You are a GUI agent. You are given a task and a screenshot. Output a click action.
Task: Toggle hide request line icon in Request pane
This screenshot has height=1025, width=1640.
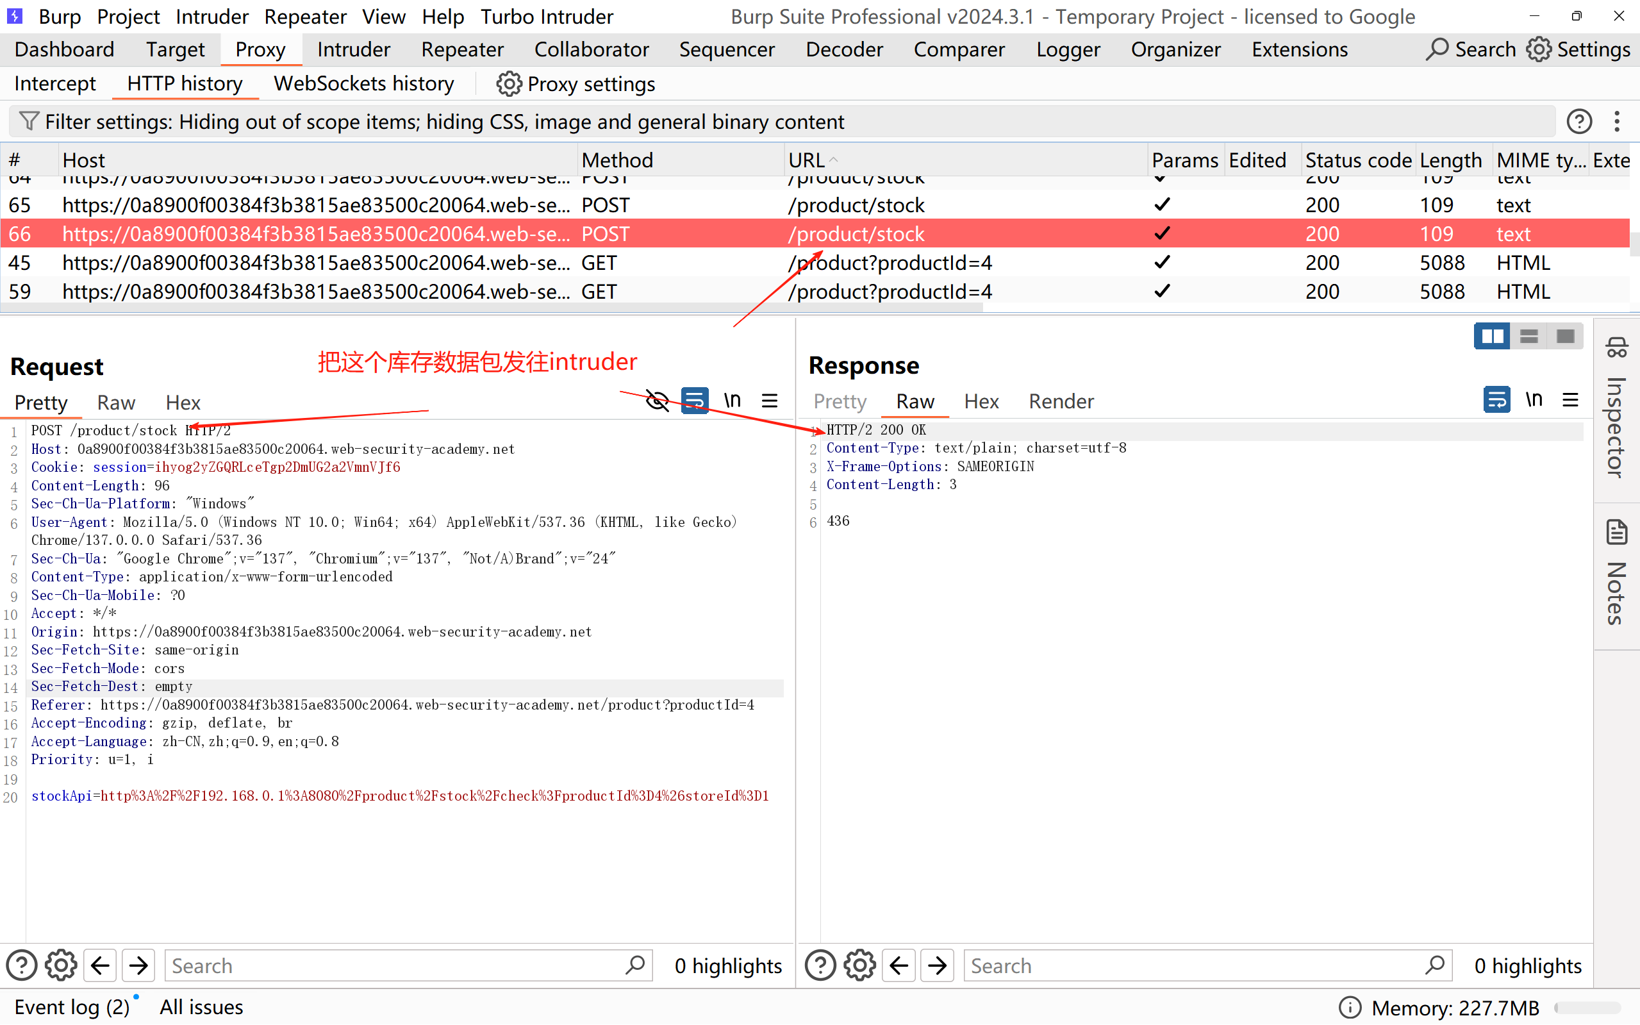coord(657,401)
